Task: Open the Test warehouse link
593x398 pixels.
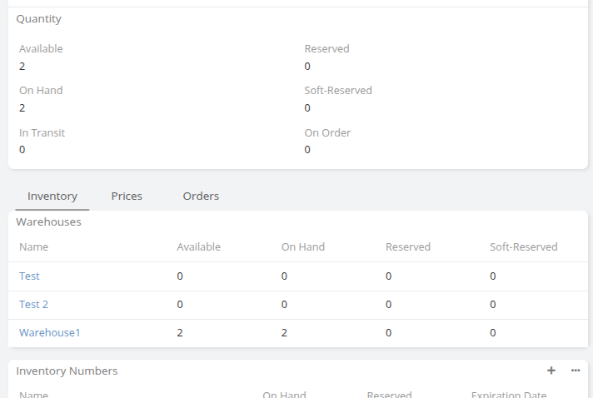Action: [29, 276]
